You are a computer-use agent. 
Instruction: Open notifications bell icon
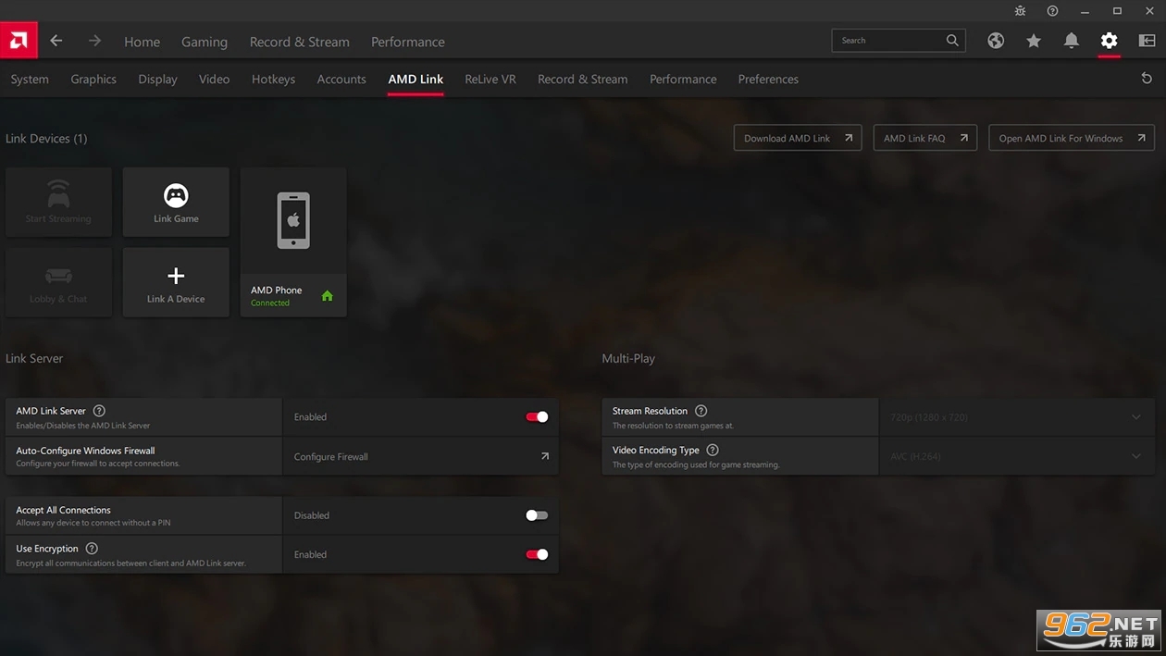[x=1072, y=41]
